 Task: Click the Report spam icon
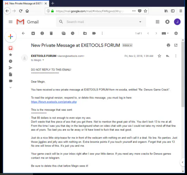42,33
